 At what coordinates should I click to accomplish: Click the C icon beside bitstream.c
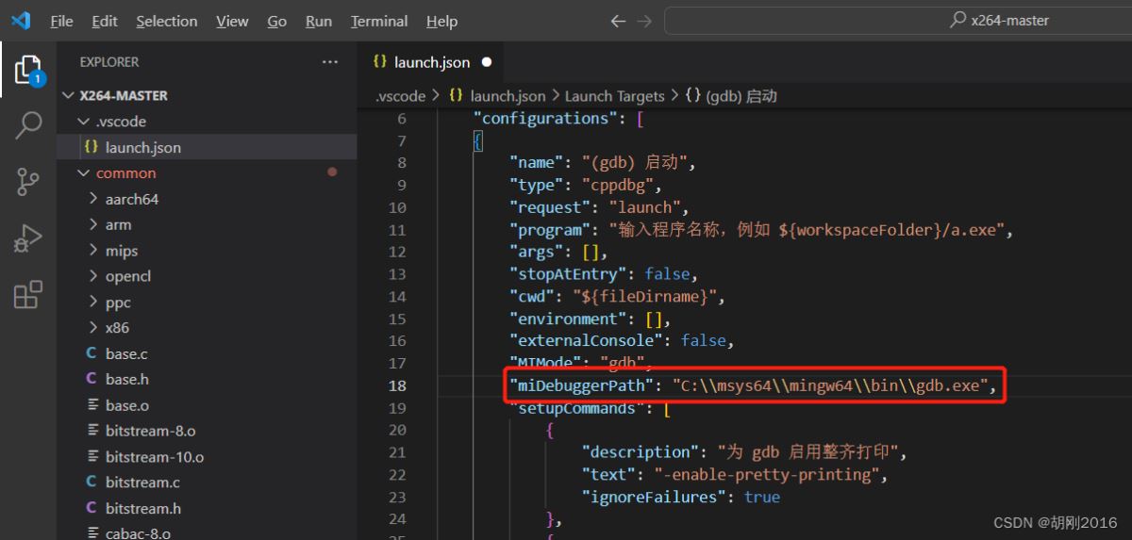(92, 482)
